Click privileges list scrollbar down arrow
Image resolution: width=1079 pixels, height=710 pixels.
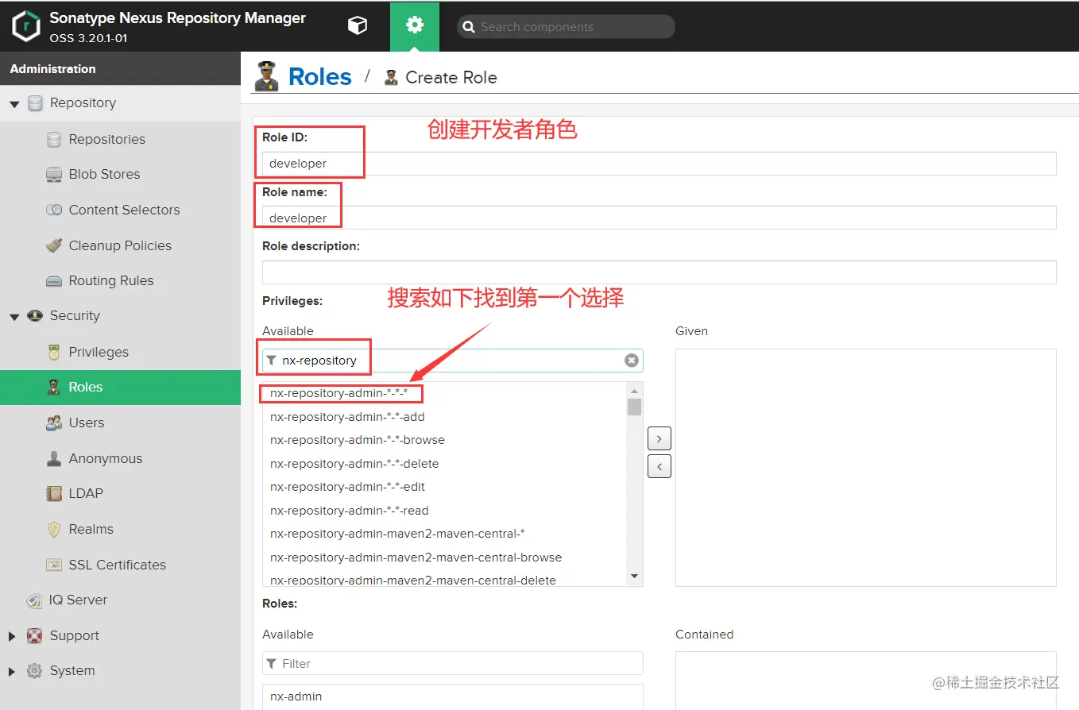pyautogui.click(x=634, y=576)
